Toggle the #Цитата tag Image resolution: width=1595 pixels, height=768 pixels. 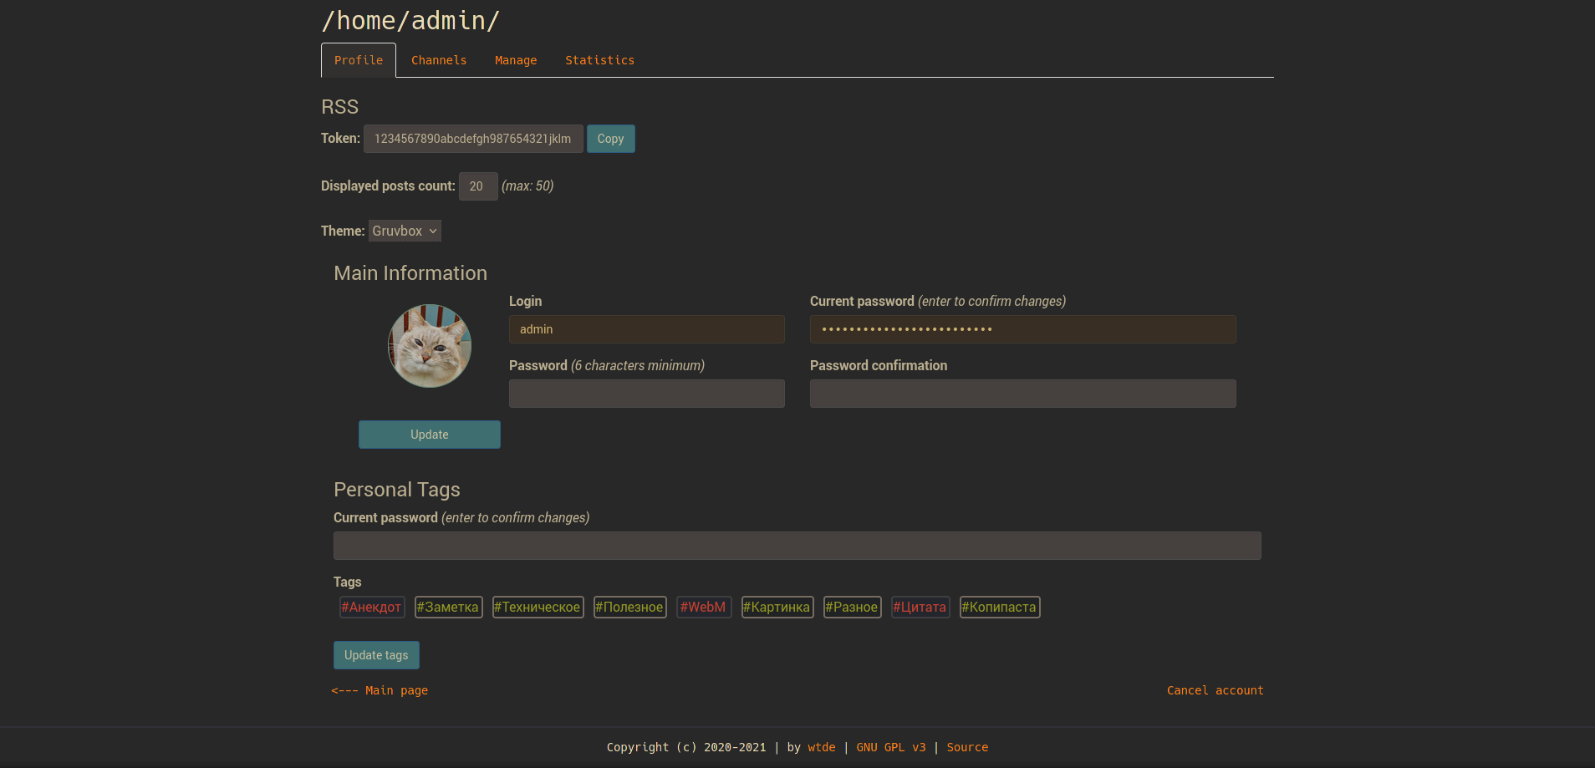click(x=920, y=607)
